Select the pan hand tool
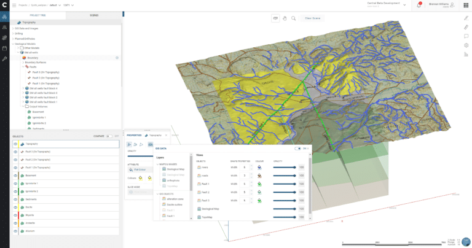472x248 pixels. 285,18
